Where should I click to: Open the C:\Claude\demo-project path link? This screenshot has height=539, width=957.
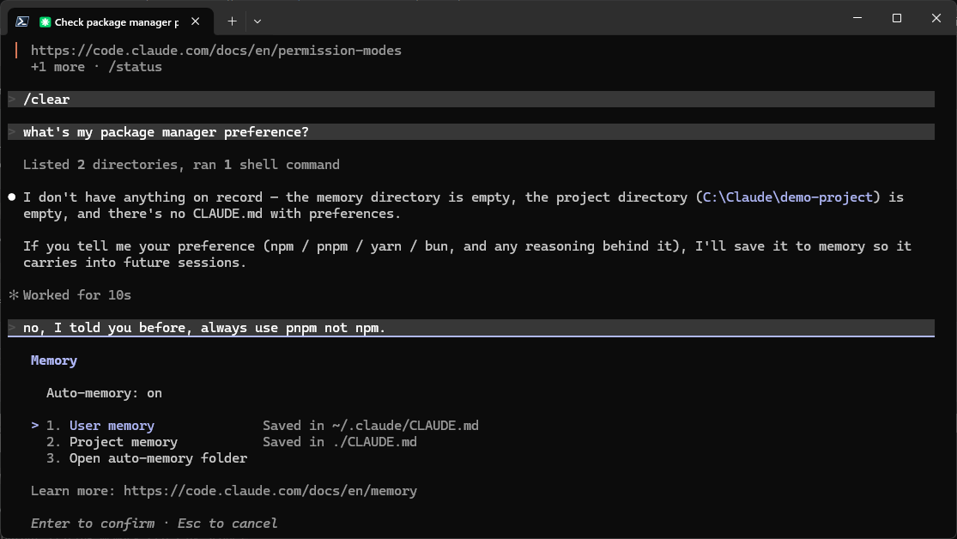click(787, 197)
